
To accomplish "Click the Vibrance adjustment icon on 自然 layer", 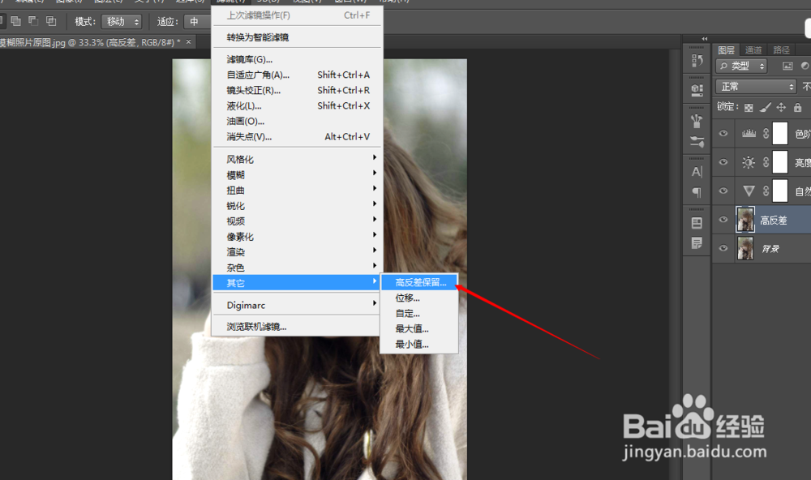I will click(x=749, y=191).
